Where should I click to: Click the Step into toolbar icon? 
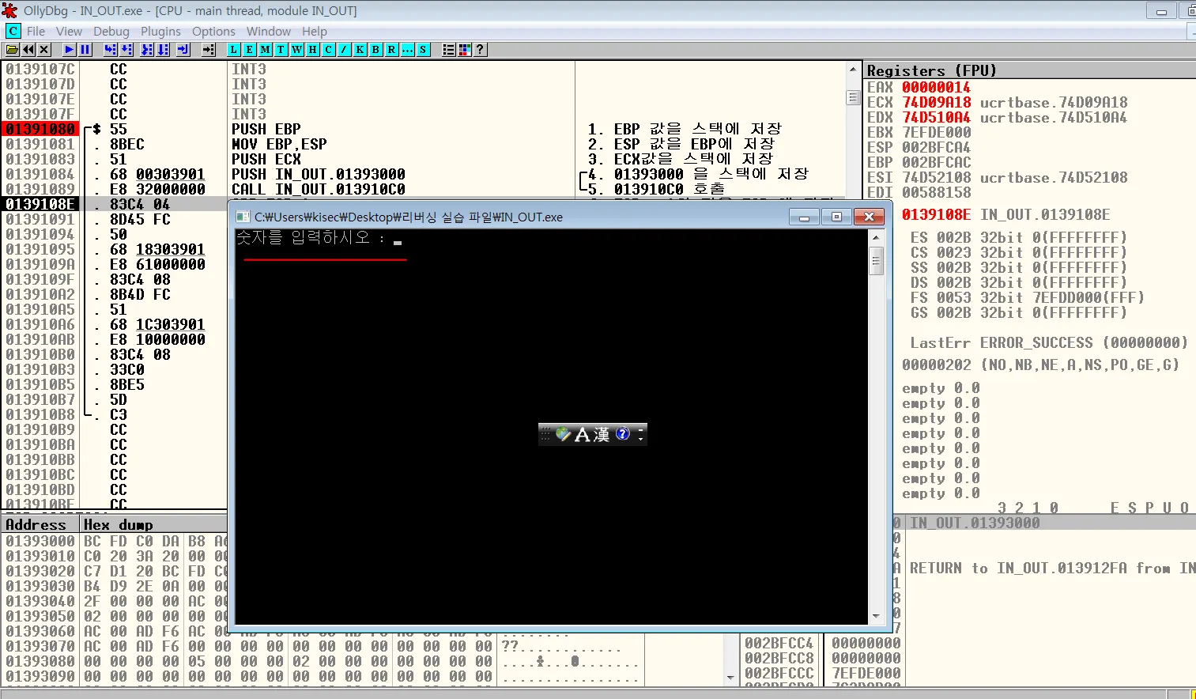111,49
